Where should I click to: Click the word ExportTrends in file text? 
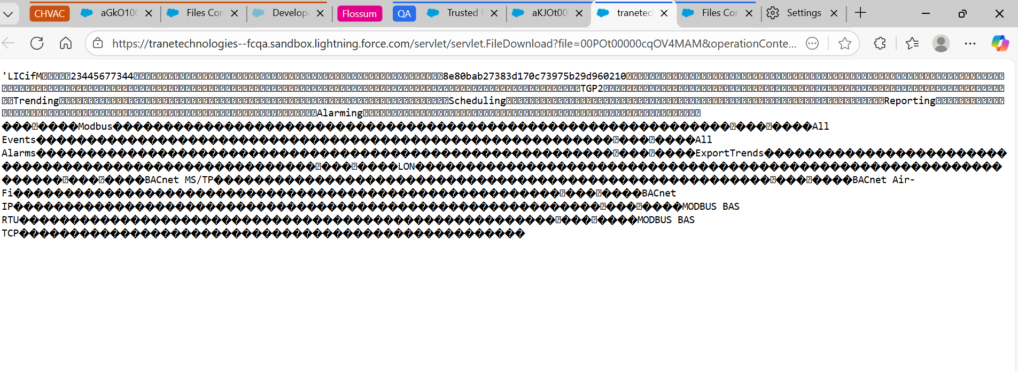point(729,153)
